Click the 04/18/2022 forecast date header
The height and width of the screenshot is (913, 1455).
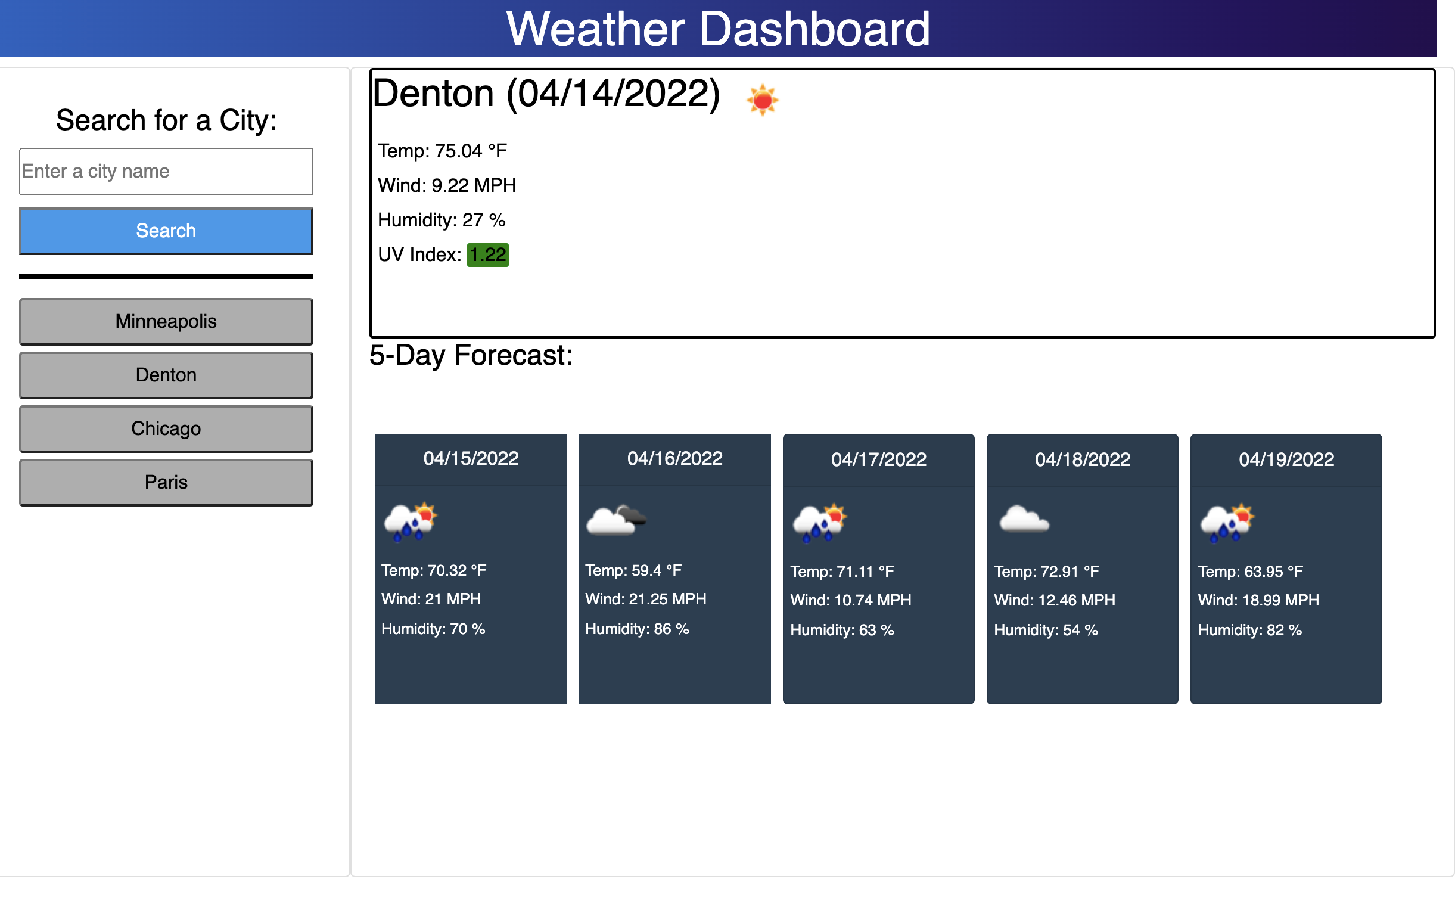tap(1082, 460)
